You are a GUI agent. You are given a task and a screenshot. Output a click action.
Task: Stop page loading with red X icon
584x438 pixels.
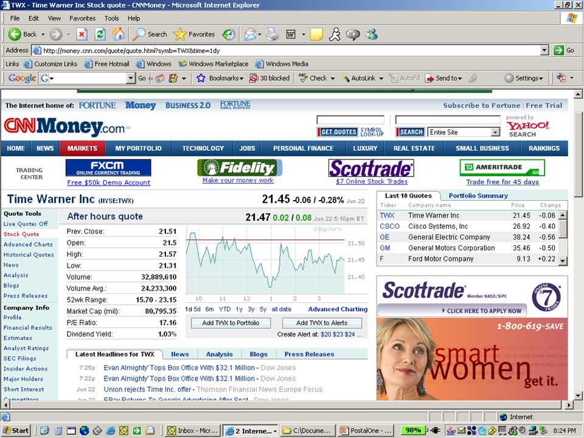[82, 34]
